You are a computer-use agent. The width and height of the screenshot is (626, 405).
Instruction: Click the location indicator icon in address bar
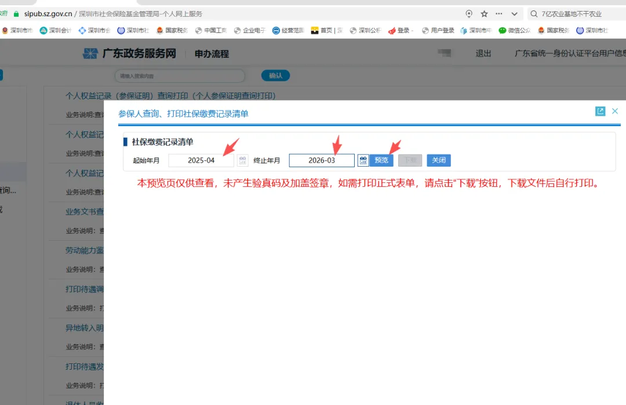[469, 14]
